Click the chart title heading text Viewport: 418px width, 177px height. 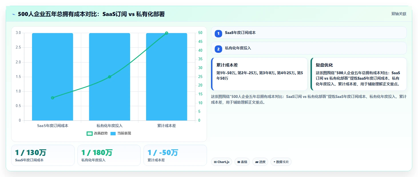(x=91, y=14)
